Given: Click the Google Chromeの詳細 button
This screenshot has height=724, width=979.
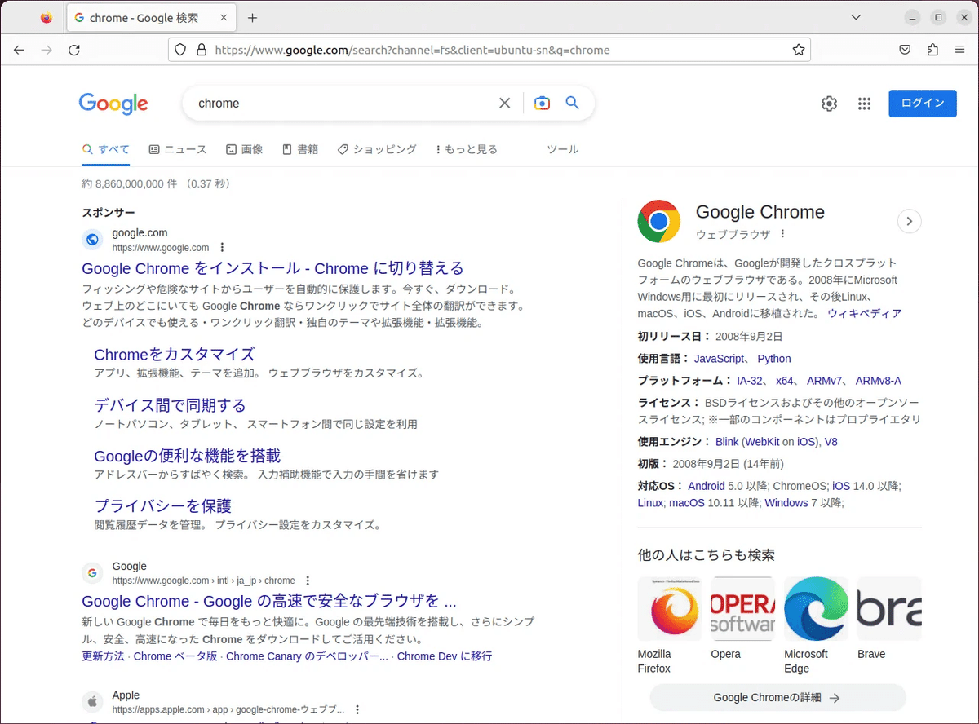Looking at the screenshot, I should click(x=777, y=698).
